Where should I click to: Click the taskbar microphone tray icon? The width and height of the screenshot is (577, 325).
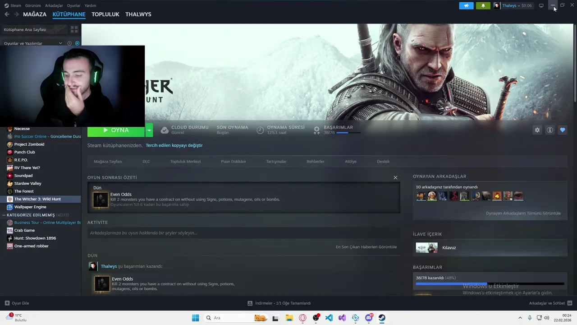tap(530, 318)
